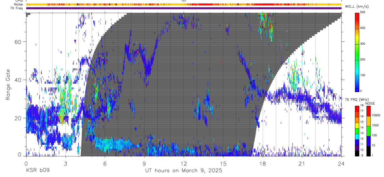The height and width of the screenshot is (177, 384).
Task: Click the '16' label on the TX FRQ legend
Action: tap(362, 116)
